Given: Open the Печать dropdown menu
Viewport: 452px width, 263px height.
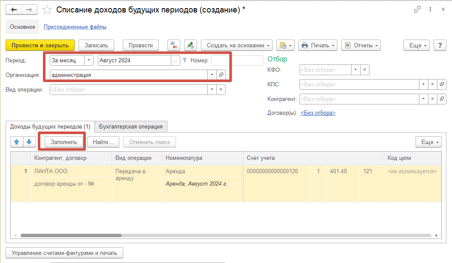Looking at the screenshot, I should click(x=318, y=45).
